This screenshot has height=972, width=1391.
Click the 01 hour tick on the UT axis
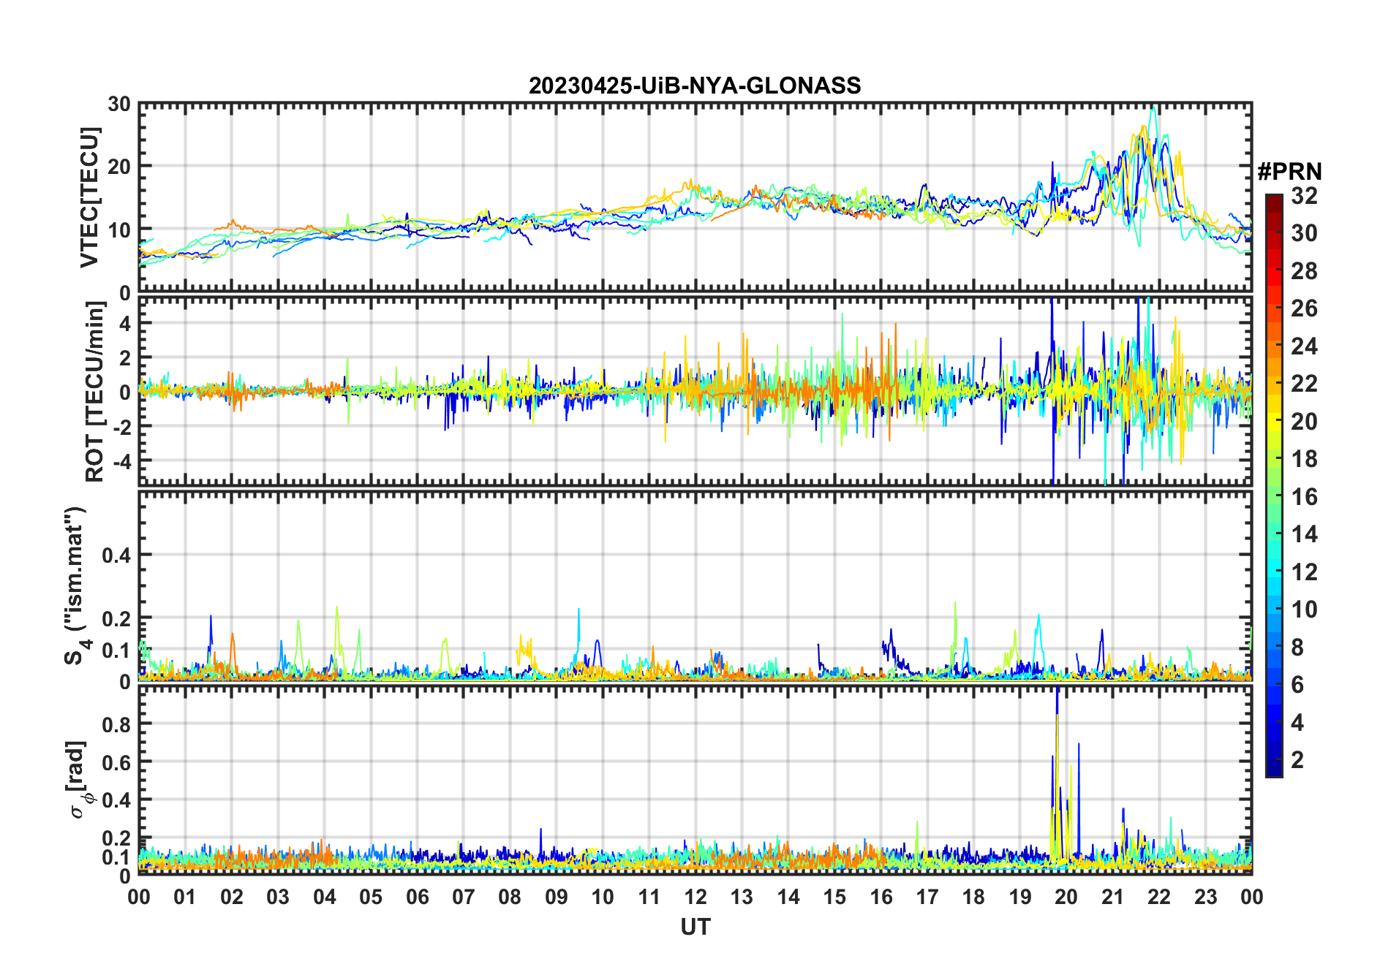pos(185,897)
